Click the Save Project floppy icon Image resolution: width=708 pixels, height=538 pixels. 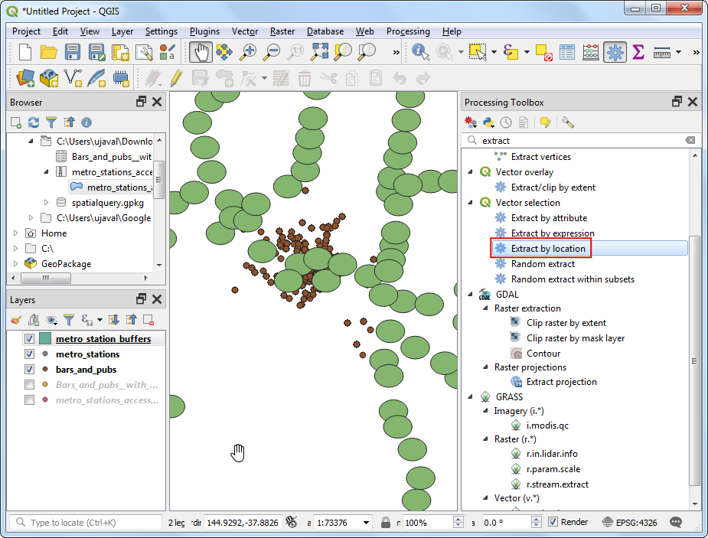point(73,52)
